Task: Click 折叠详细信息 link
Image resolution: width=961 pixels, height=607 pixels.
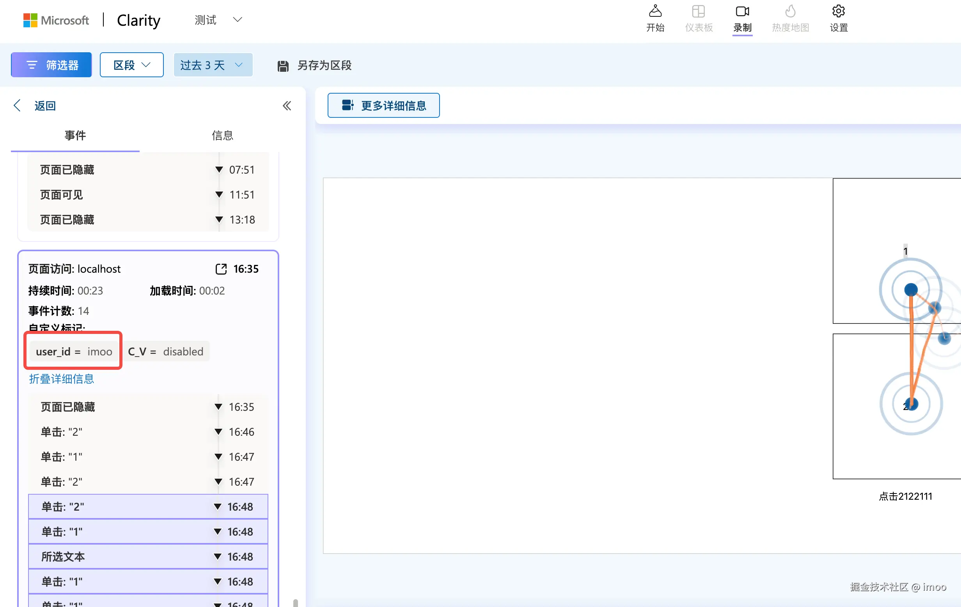Action: [62, 379]
